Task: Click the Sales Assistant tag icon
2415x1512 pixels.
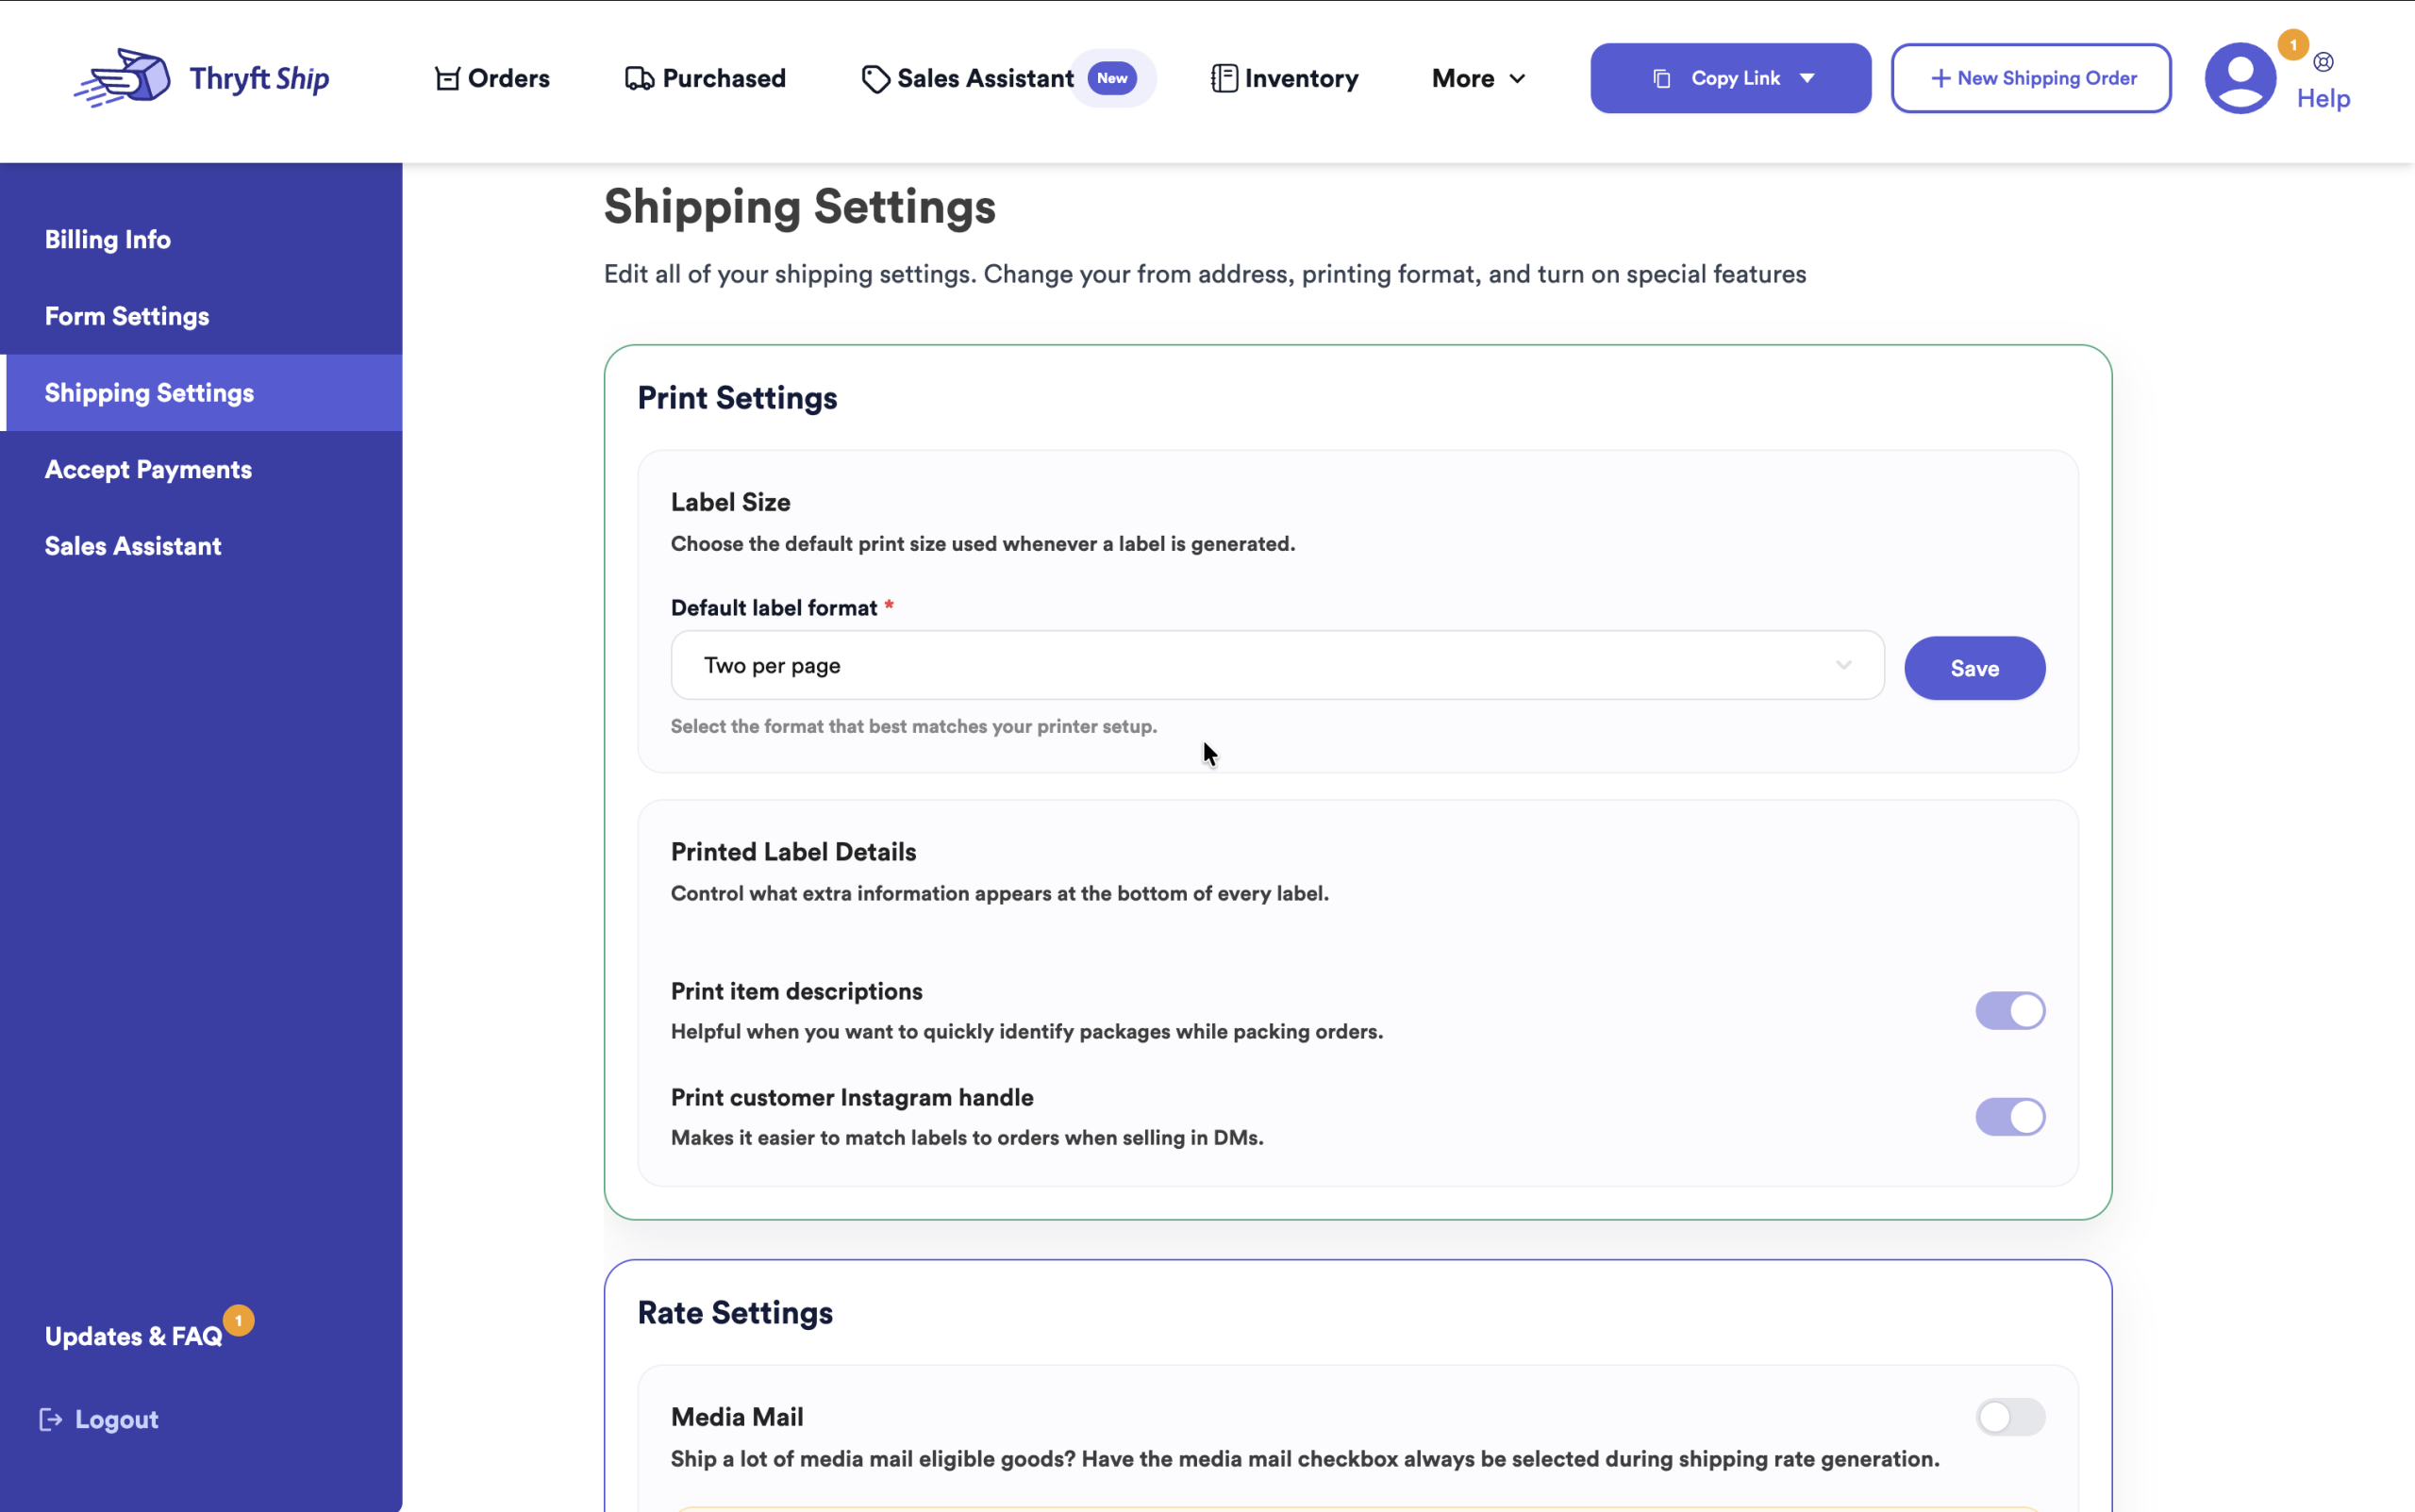Action: (x=875, y=79)
